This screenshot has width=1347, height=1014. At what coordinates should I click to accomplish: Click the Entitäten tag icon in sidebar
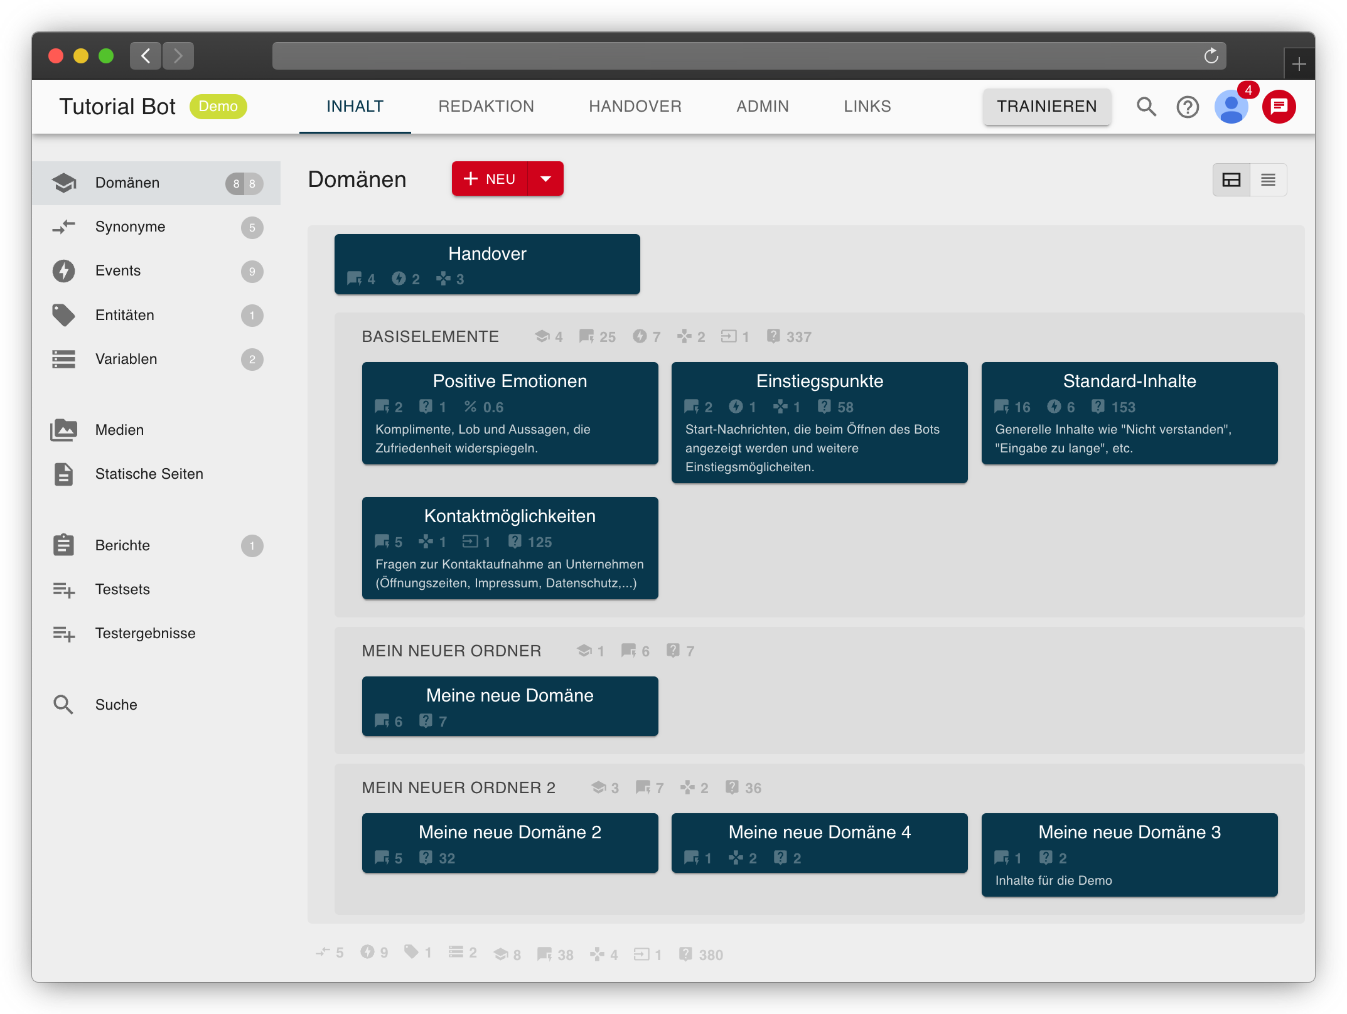click(63, 315)
